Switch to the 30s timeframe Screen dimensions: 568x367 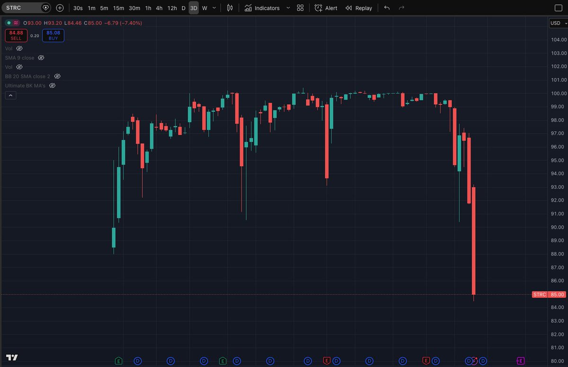point(78,8)
